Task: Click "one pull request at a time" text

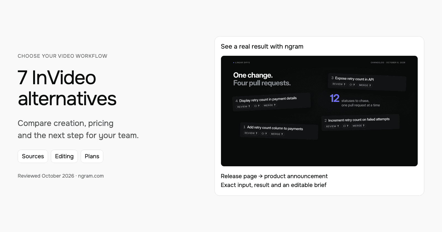Action: (x=361, y=105)
